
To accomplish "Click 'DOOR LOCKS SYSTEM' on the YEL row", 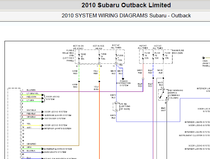I will click(x=56, y=125).
